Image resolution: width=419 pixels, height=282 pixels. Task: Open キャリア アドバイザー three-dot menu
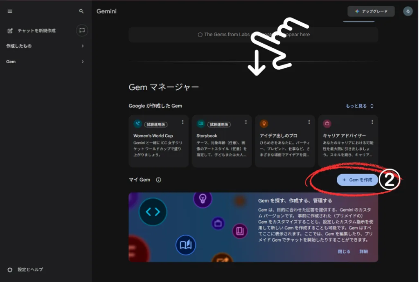(x=372, y=122)
